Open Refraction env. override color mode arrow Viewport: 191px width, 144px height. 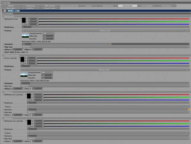coord(26,121)
